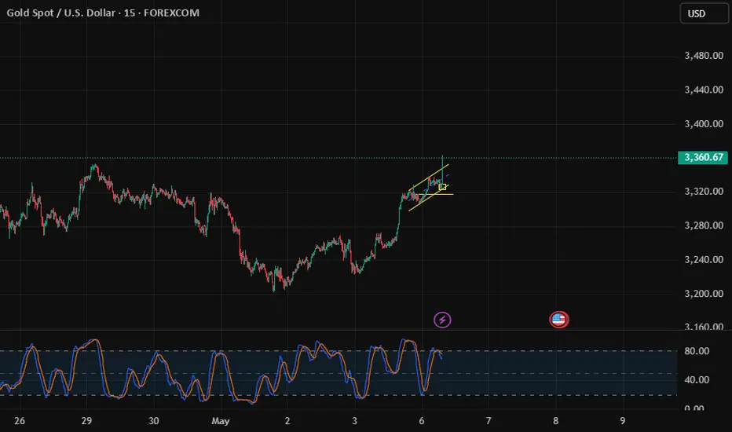Open the US flag economic event marker
This screenshot has width=732, height=432.
coord(558,320)
